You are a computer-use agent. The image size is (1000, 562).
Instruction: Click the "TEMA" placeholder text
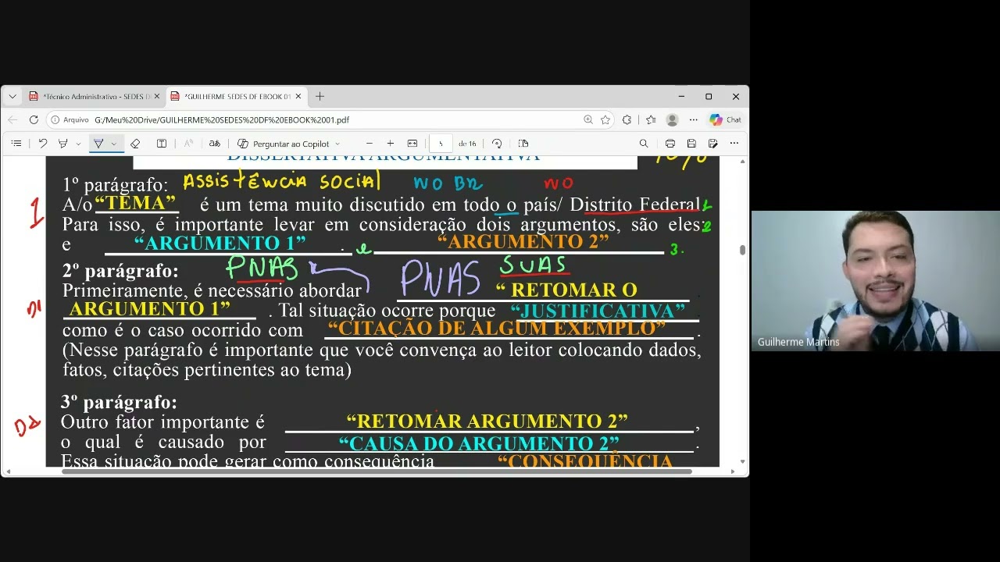(x=136, y=204)
